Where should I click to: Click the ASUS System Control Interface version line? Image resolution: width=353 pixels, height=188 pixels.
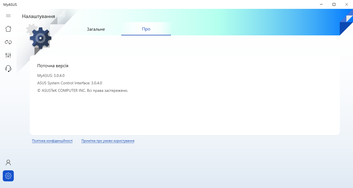click(x=70, y=83)
